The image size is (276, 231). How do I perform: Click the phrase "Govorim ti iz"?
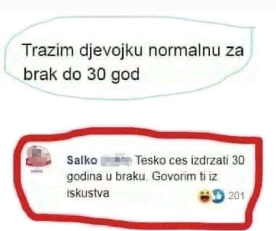[184, 177]
